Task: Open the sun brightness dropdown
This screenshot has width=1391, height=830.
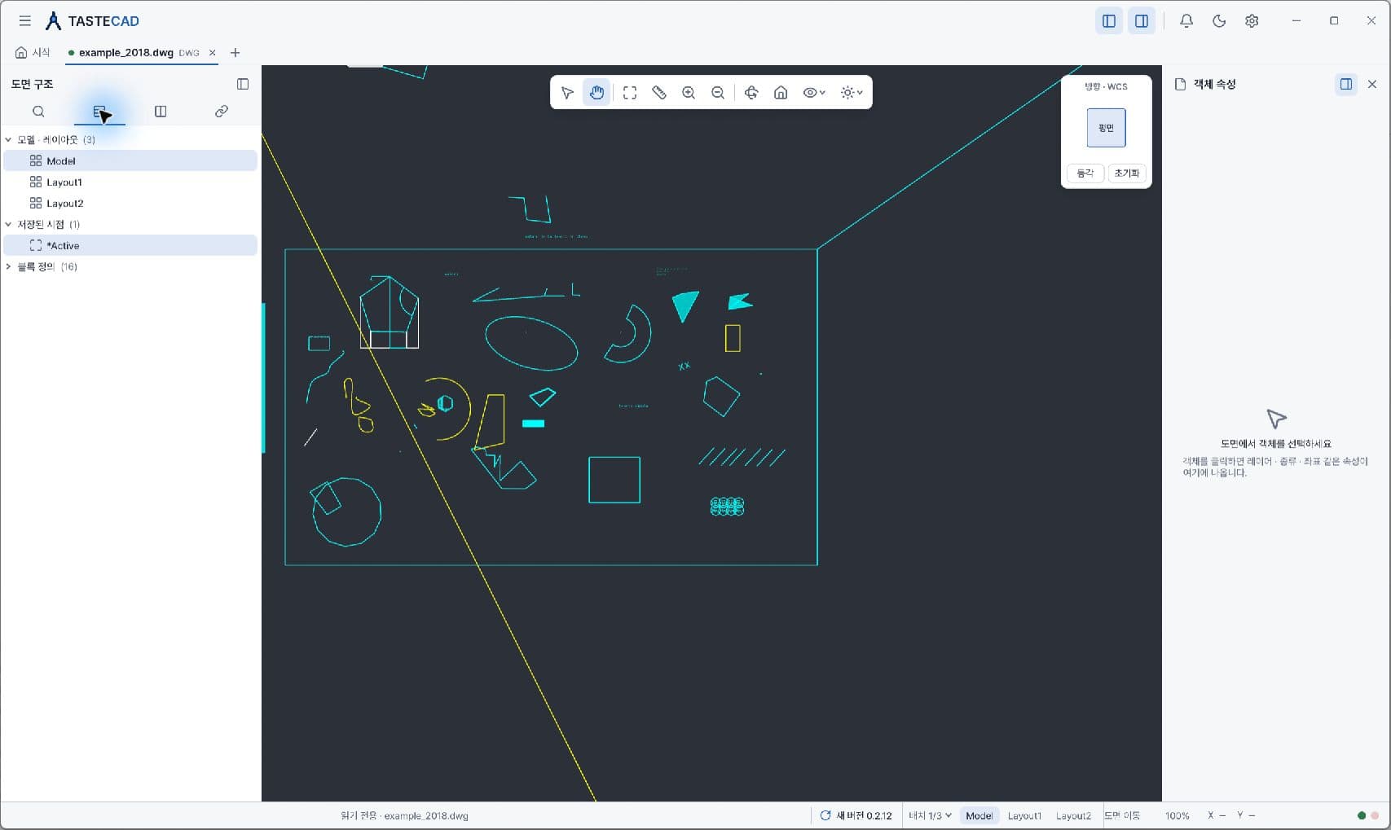Action: pos(852,93)
